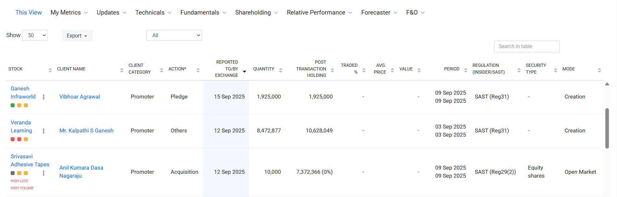Open the Technicals menu

click(153, 13)
